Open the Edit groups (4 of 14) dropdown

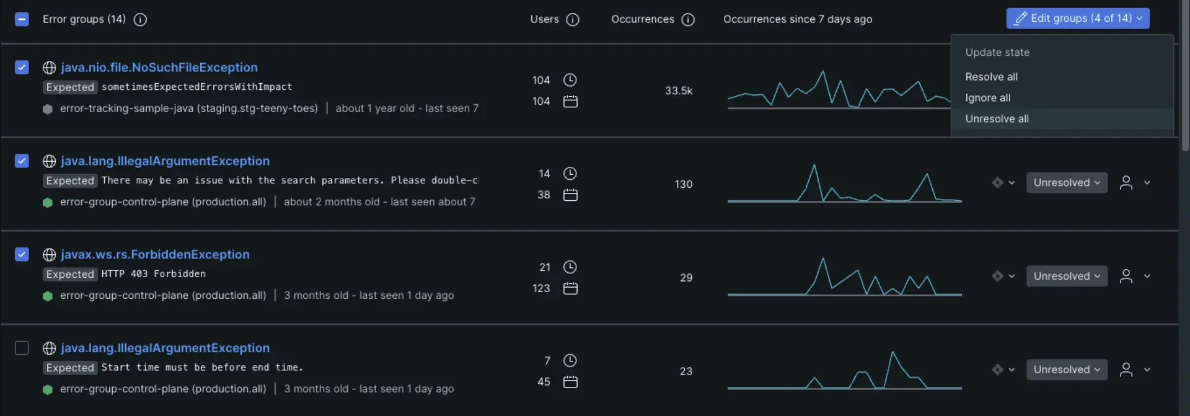point(1078,19)
